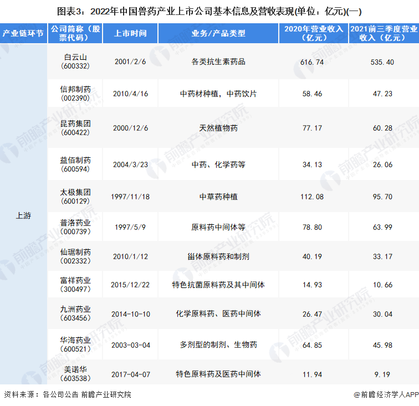Select the 公司简称(股票代码) column header

[x=75, y=33]
